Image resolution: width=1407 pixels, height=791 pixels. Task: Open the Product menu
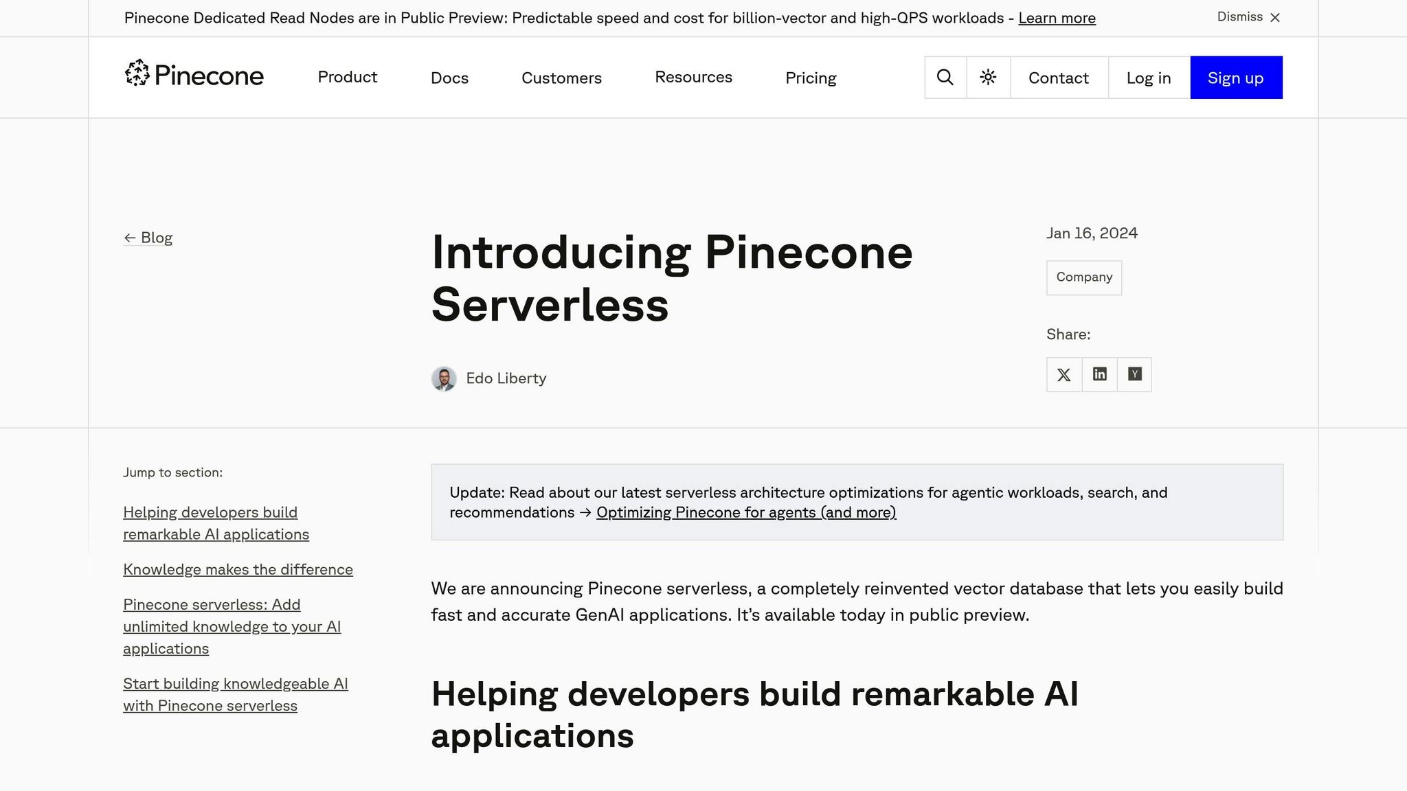click(x=347, y=77)
